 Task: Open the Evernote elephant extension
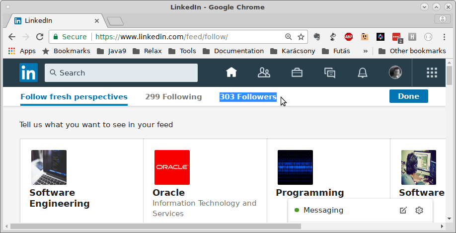317,37
